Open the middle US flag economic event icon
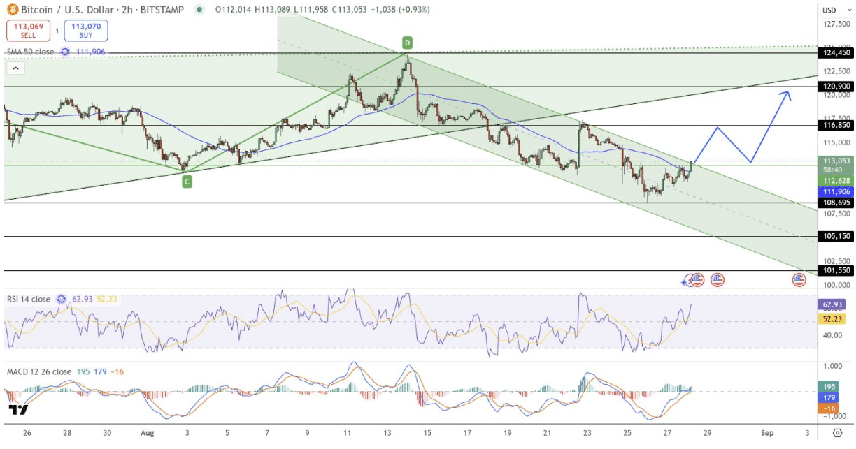Viewport: 856px width, 449px height. (717, 280)
